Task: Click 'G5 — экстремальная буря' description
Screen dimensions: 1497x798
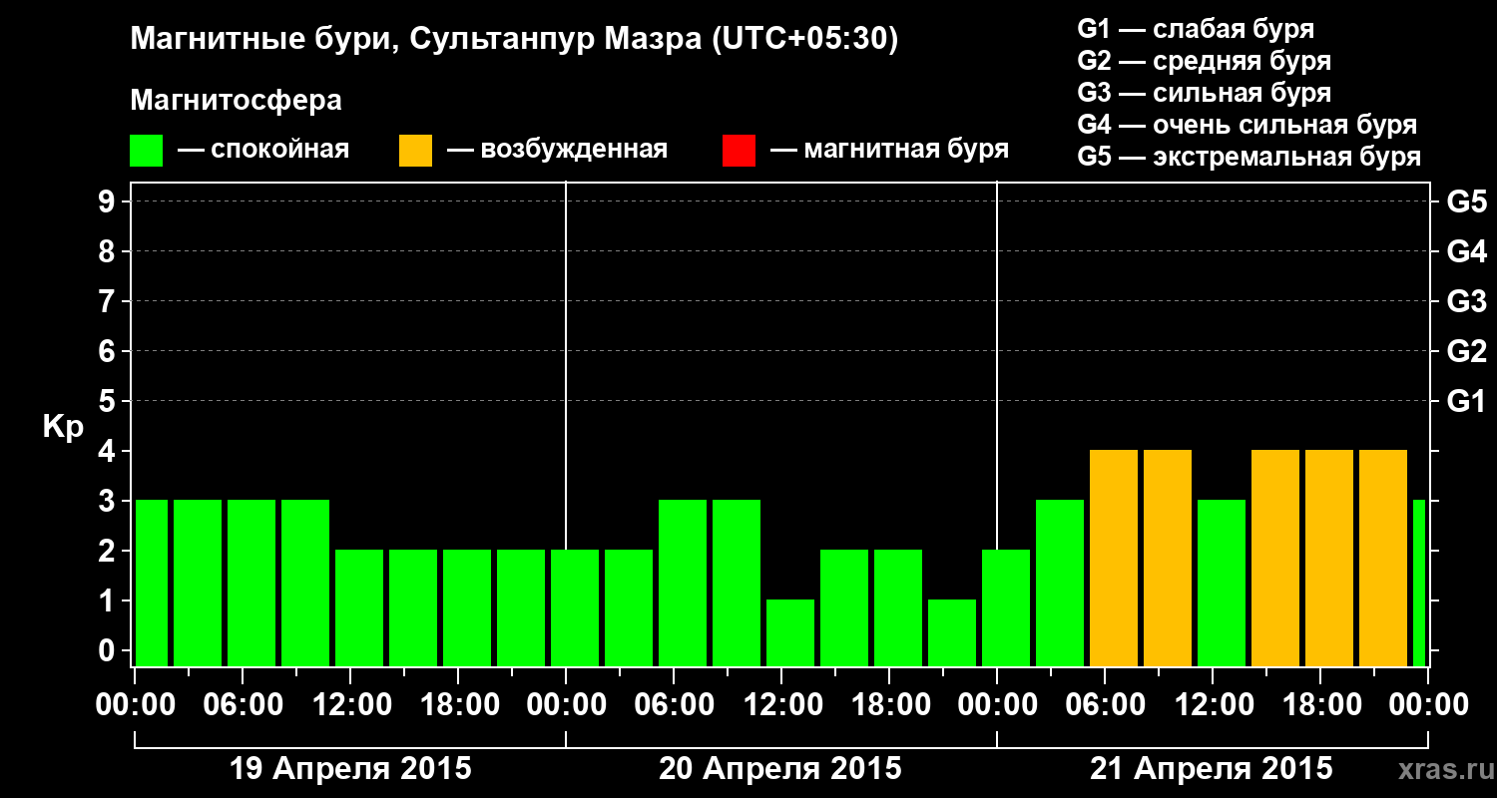Action: click(1249, 157)
